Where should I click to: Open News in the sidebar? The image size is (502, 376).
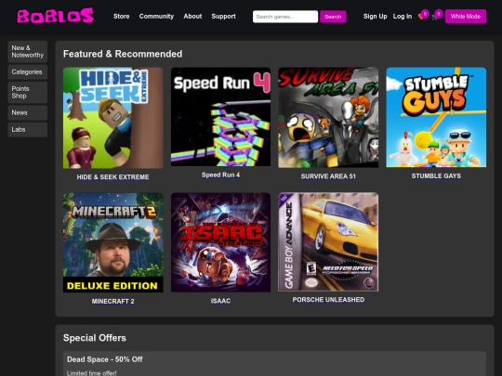pyautogui.click(x=28, y=112)
